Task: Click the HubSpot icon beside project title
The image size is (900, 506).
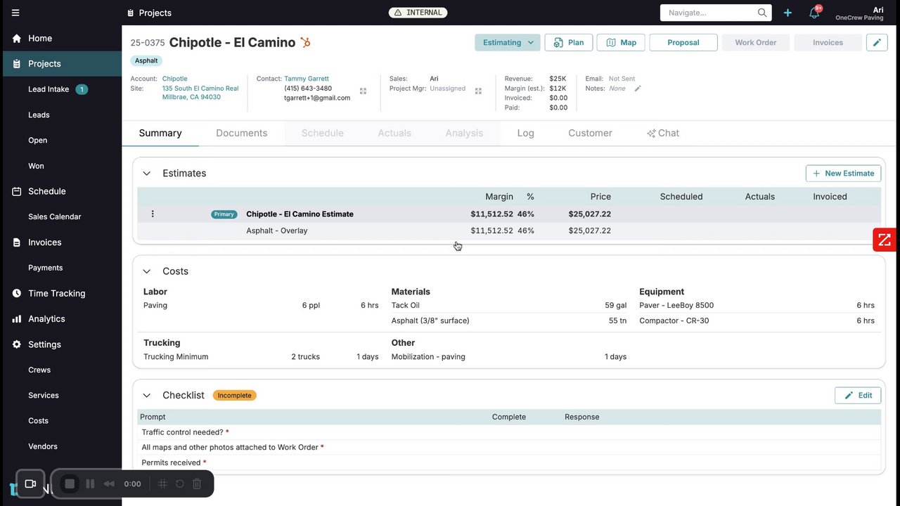Action: click(x=305, y=43)
